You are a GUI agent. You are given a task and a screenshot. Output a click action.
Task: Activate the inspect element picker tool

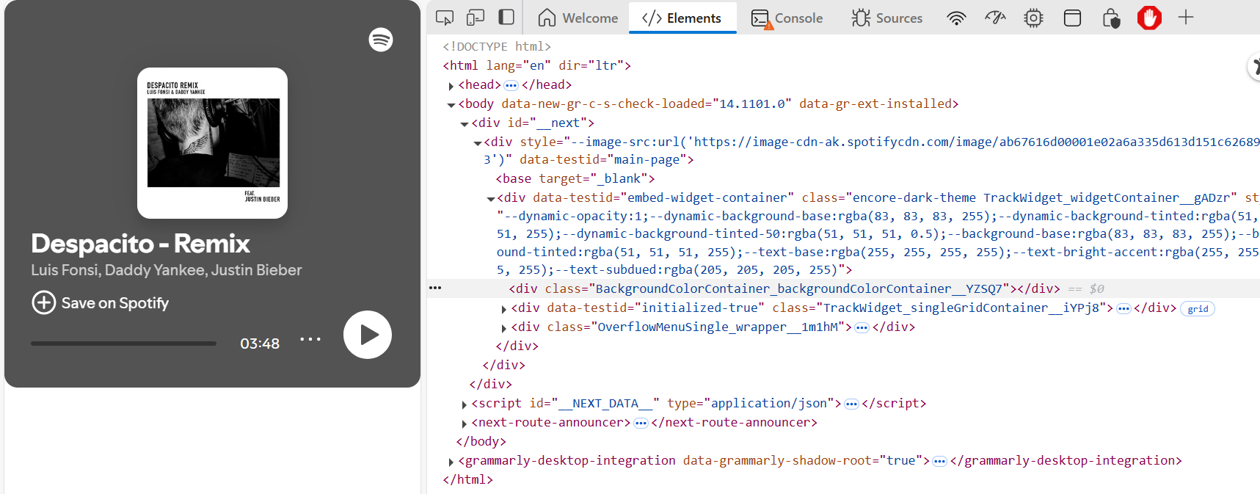tap(445, 18)
